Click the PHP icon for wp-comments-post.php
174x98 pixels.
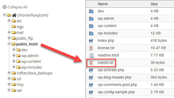pyautogui.click(x=91, y=85)
